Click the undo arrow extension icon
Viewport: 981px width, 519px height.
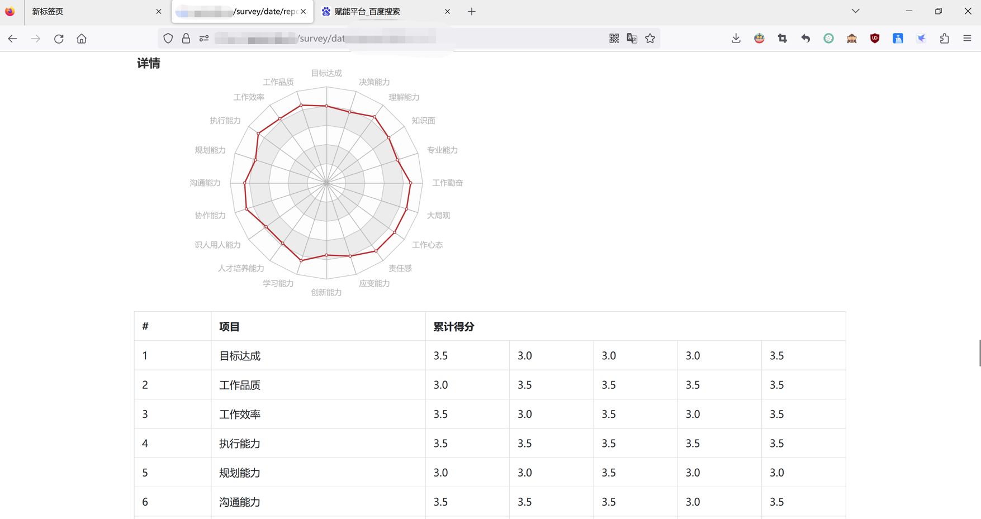pyautogui.click(x=805, y=39)
